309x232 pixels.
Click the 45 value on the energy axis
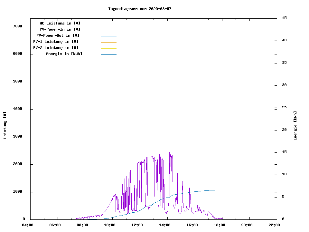coord(285,18)
